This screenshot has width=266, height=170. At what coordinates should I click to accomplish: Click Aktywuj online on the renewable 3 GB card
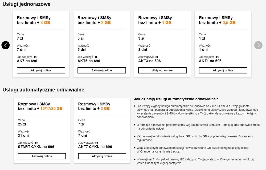coord(102,156)
